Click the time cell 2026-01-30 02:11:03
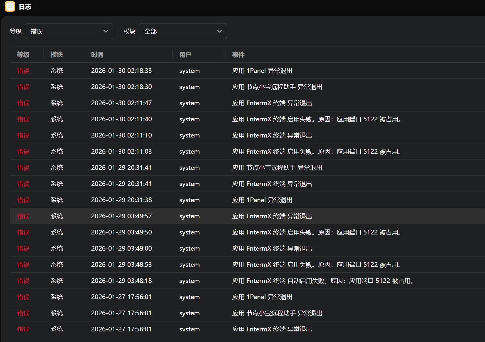The width and height of the screenshot is (485, 342). point(121,151)
